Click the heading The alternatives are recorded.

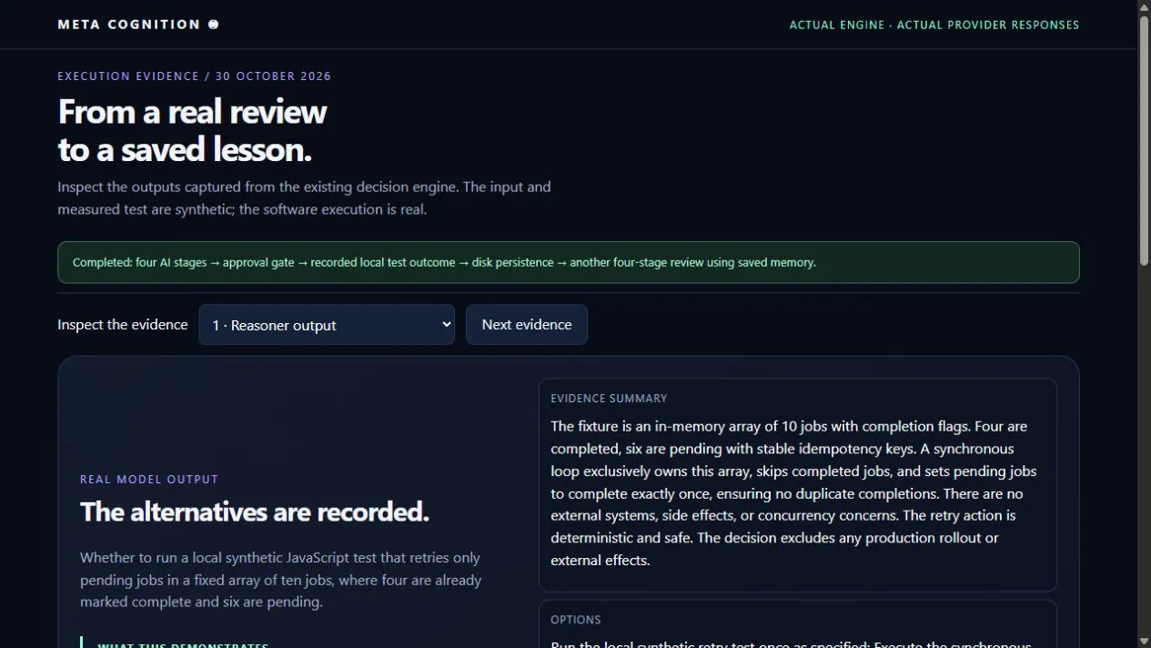(255, 512)
